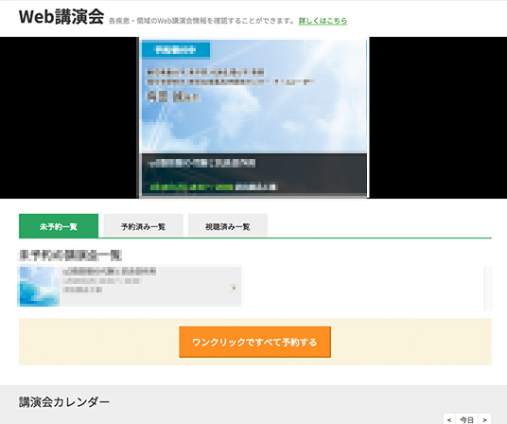This screenshot has width=507, height=424.
Task: Switch to the 予約済み一覧 tab
Action: tap(143, 226)
